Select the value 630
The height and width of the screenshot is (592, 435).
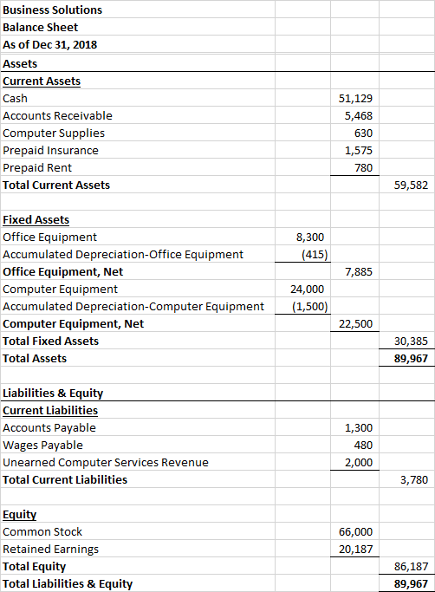pyautogui.click(x=363, y=133)
